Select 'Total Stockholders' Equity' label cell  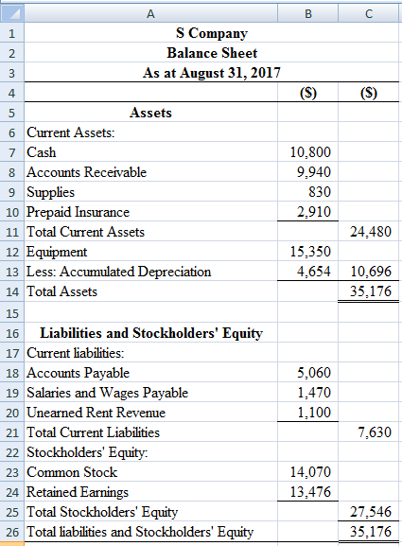pyautogui.click(x=150, y=512)
